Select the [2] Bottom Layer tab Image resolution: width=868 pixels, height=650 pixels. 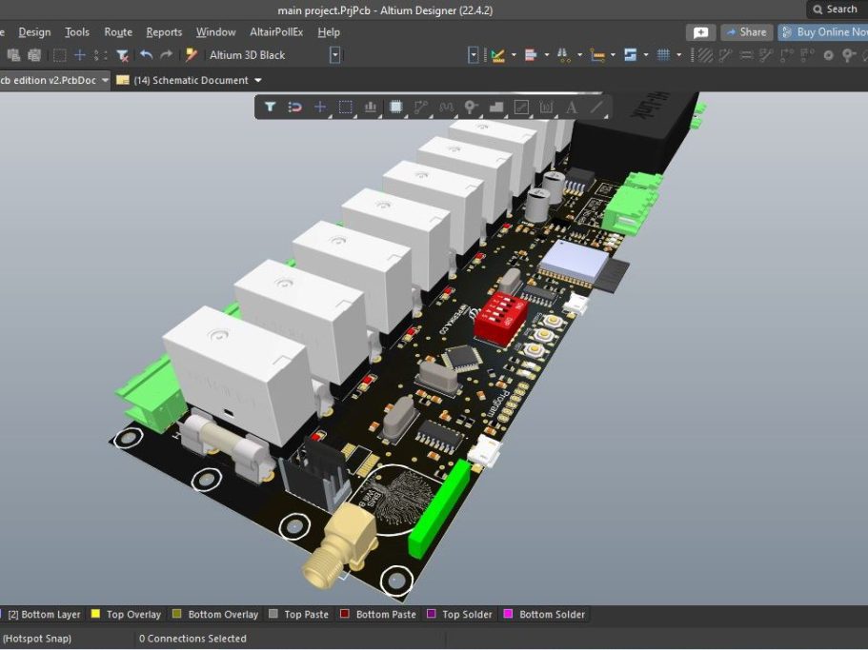click(x=43, y=614)
